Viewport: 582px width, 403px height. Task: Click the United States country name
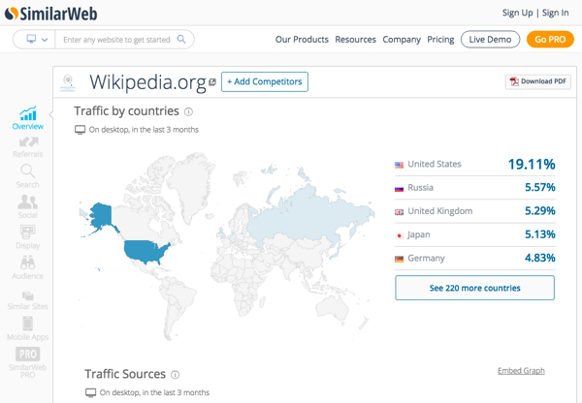[435, 164]
